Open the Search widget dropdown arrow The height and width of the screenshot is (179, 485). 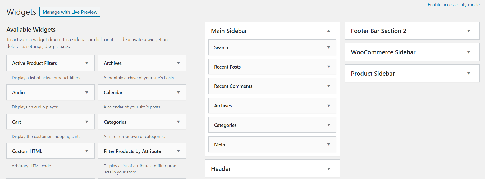(x=328, y=47)
